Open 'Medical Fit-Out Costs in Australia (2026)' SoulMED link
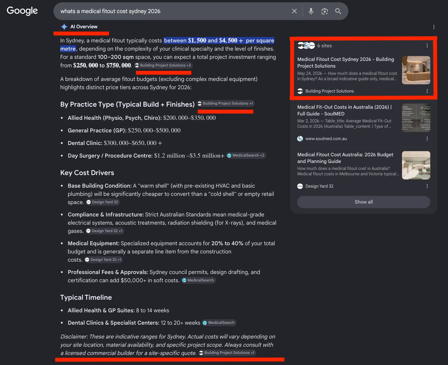This screenshot has width=448, height=365. pos(344,110)
